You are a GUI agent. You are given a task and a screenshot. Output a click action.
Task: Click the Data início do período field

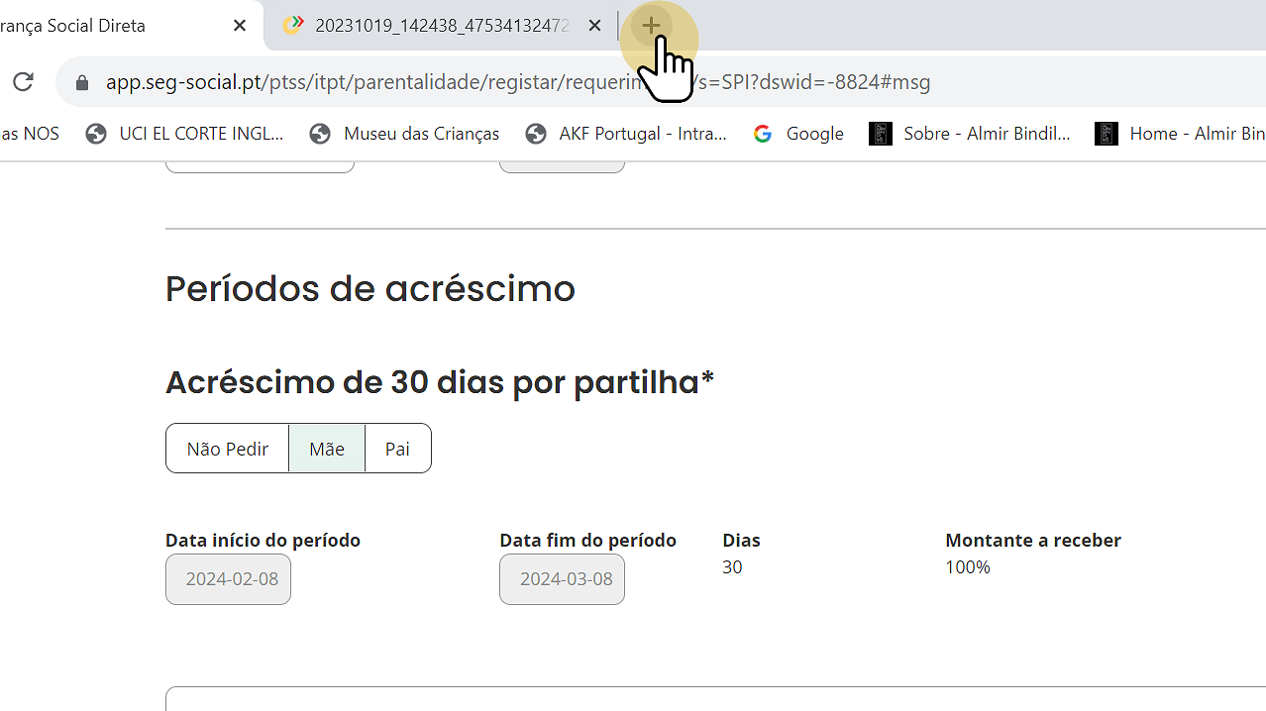pos(229,579)
